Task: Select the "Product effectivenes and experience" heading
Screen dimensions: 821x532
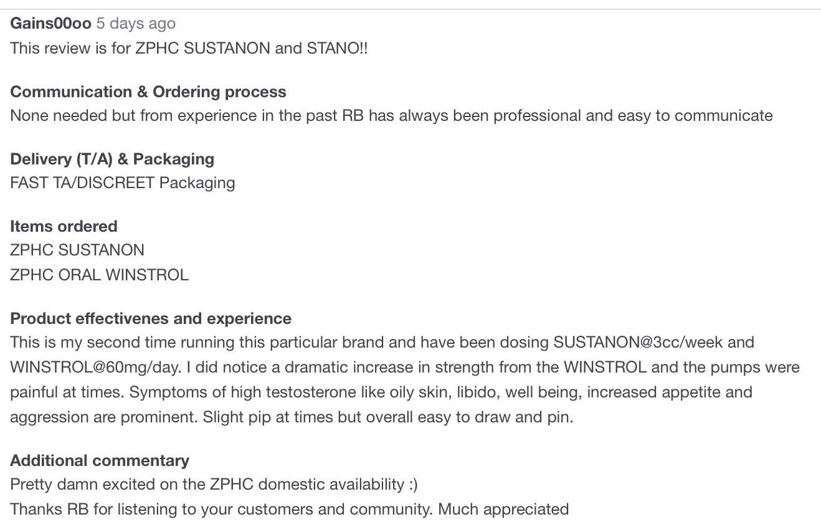Action: point(151,318)
